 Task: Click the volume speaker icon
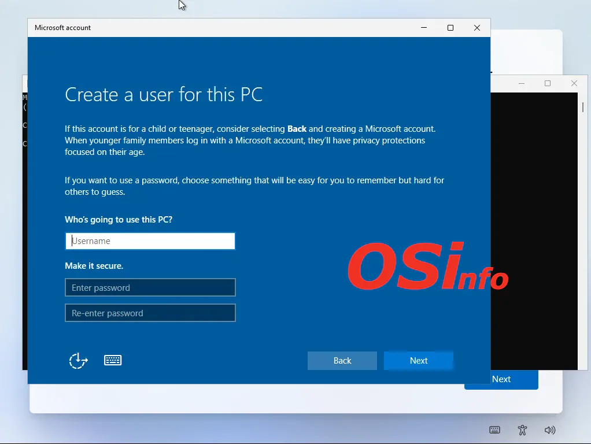pyautogui.click(x=550, y=430)
